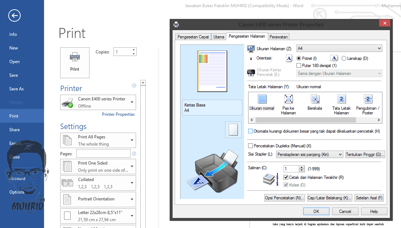401x228 pixels.
Task: Click the Pages info icon
Action: pos(134,154)
